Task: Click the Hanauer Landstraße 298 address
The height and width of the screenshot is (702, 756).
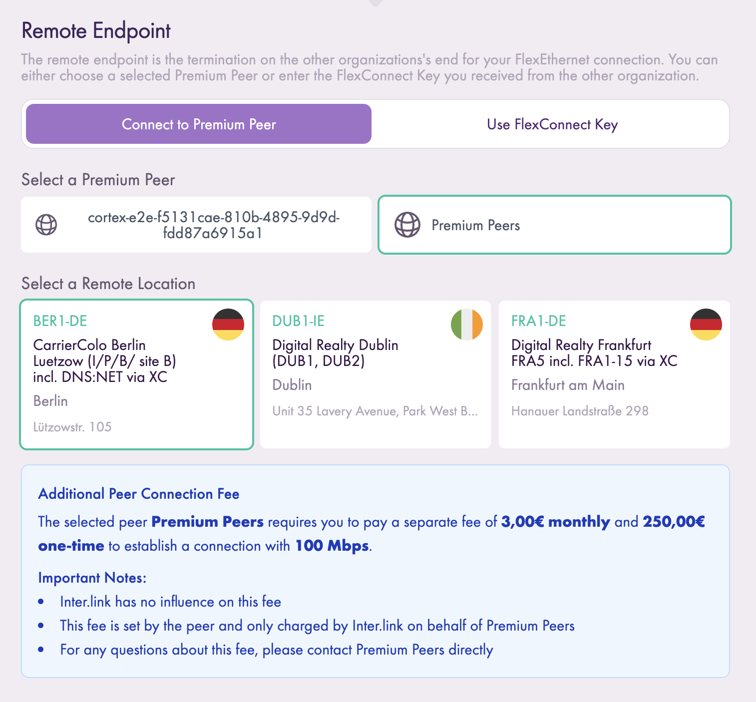Action: tap(580, 411)
